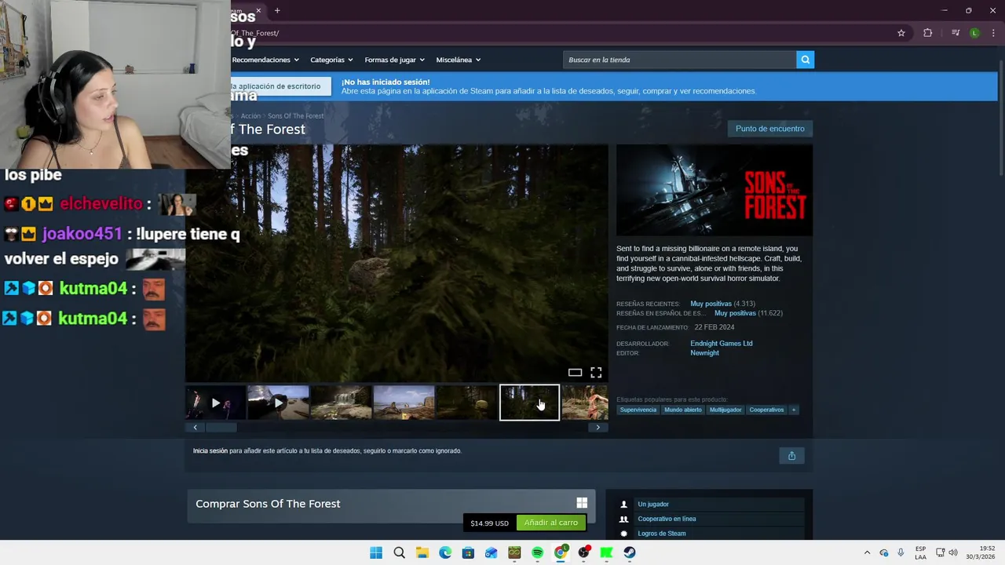The height and width of the screenshot is (565, 1005).
Task: Click the store search input field
Action: coord(680,60)
